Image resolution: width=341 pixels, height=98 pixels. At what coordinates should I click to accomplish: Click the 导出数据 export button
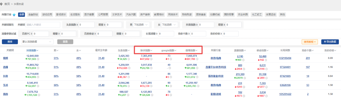click(330, 42)
